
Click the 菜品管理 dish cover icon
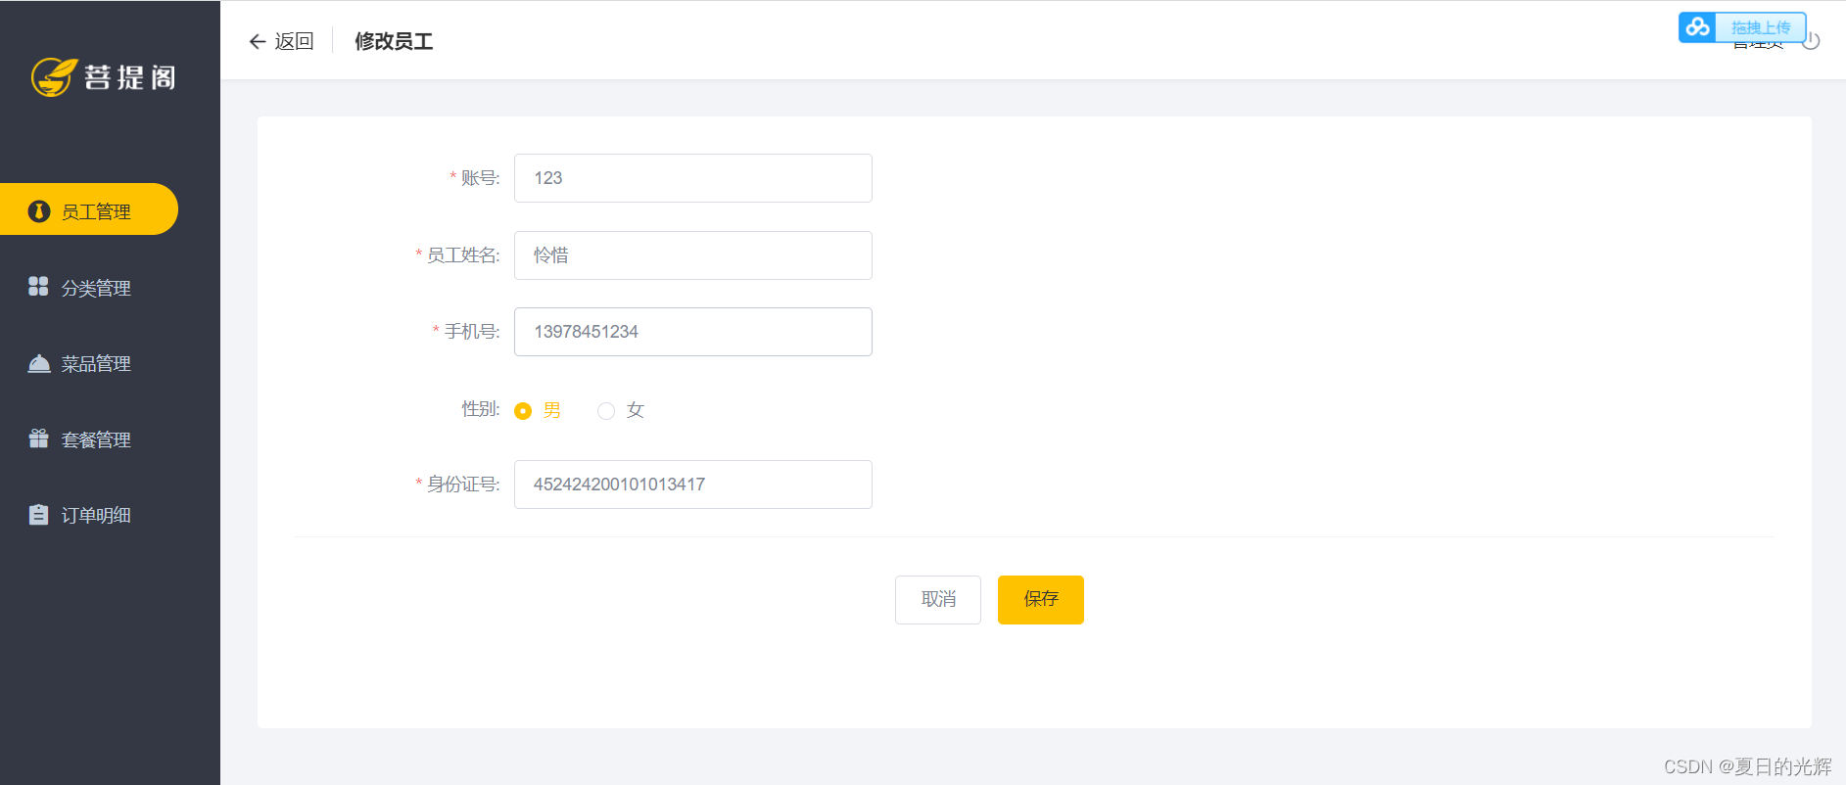pos(39,363)
